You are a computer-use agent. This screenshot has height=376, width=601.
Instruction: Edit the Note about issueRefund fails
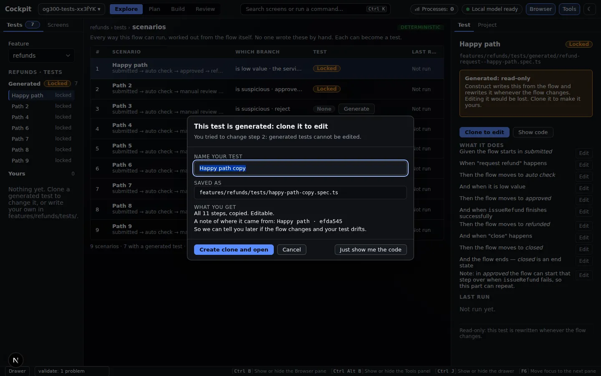click(x=584, y=275)
